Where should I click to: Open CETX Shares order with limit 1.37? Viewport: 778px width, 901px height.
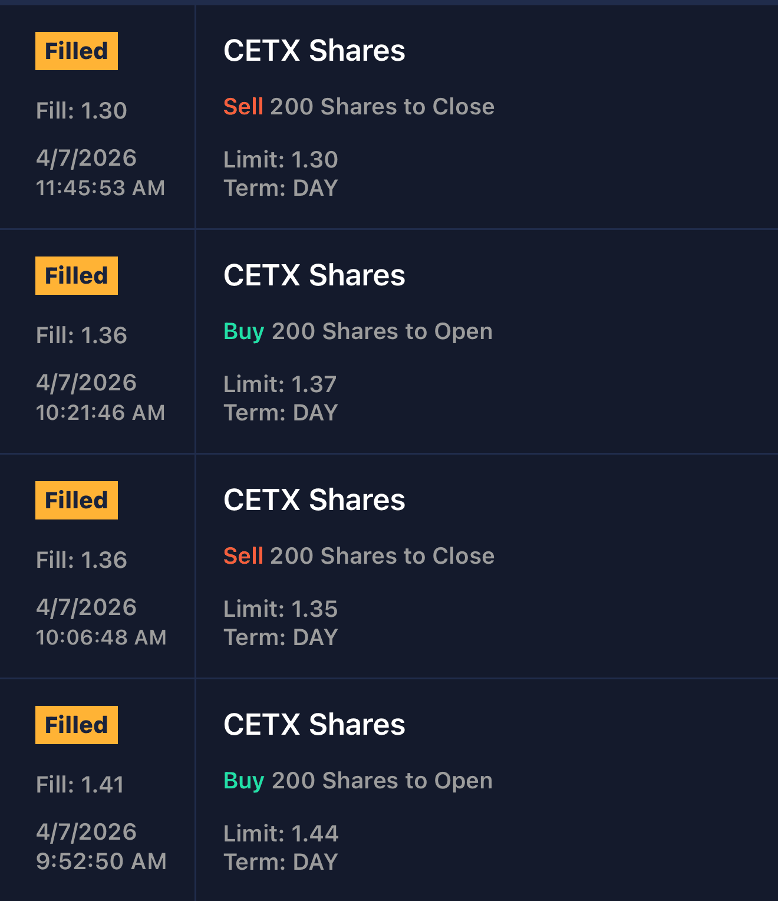coord(314,275)
